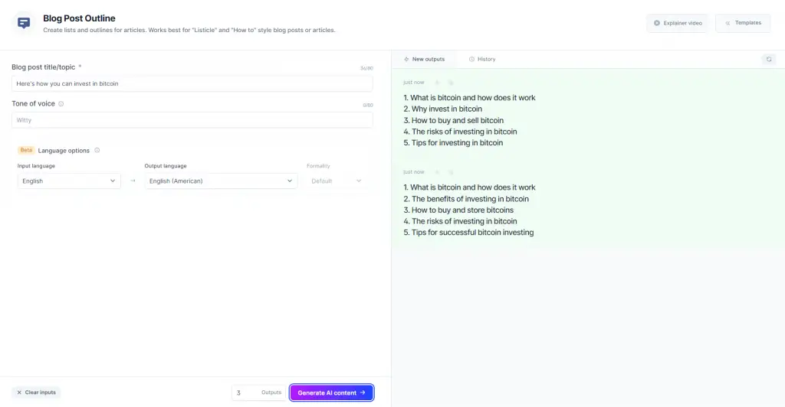Expand the Formality Default dropdown

pos(336,181)
